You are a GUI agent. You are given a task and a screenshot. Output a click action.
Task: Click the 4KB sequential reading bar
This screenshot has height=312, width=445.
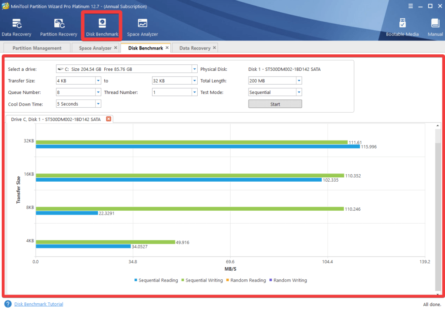coord(83,246)
